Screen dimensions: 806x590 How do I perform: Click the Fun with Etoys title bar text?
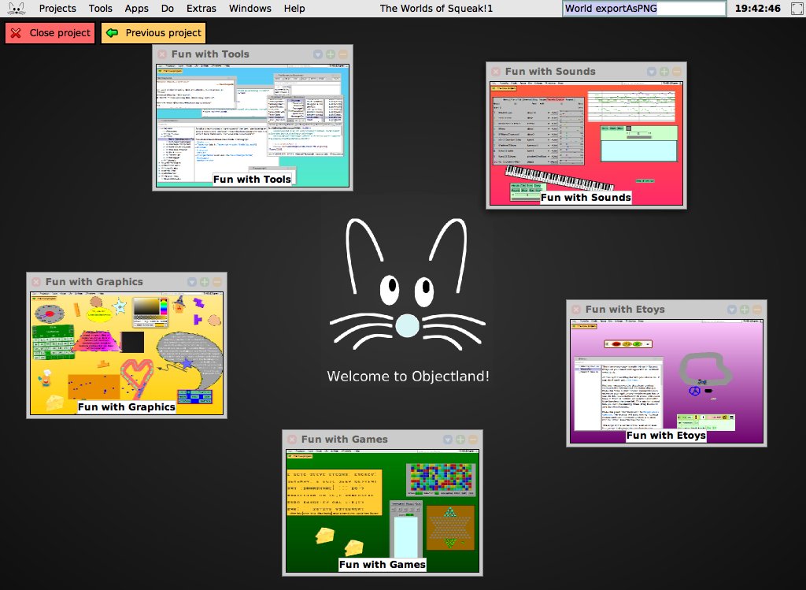pos(625,310)
